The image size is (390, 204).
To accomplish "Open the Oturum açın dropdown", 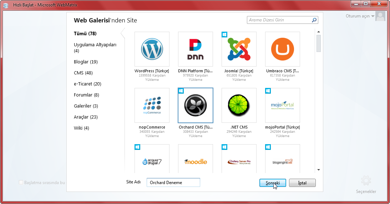I will click(x=360, y=16).
